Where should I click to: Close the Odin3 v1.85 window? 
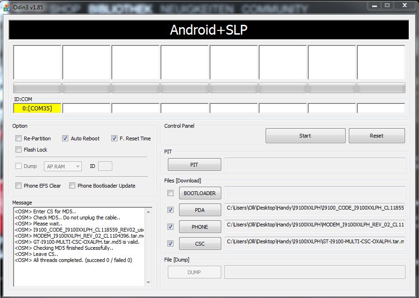coord(405,6)
